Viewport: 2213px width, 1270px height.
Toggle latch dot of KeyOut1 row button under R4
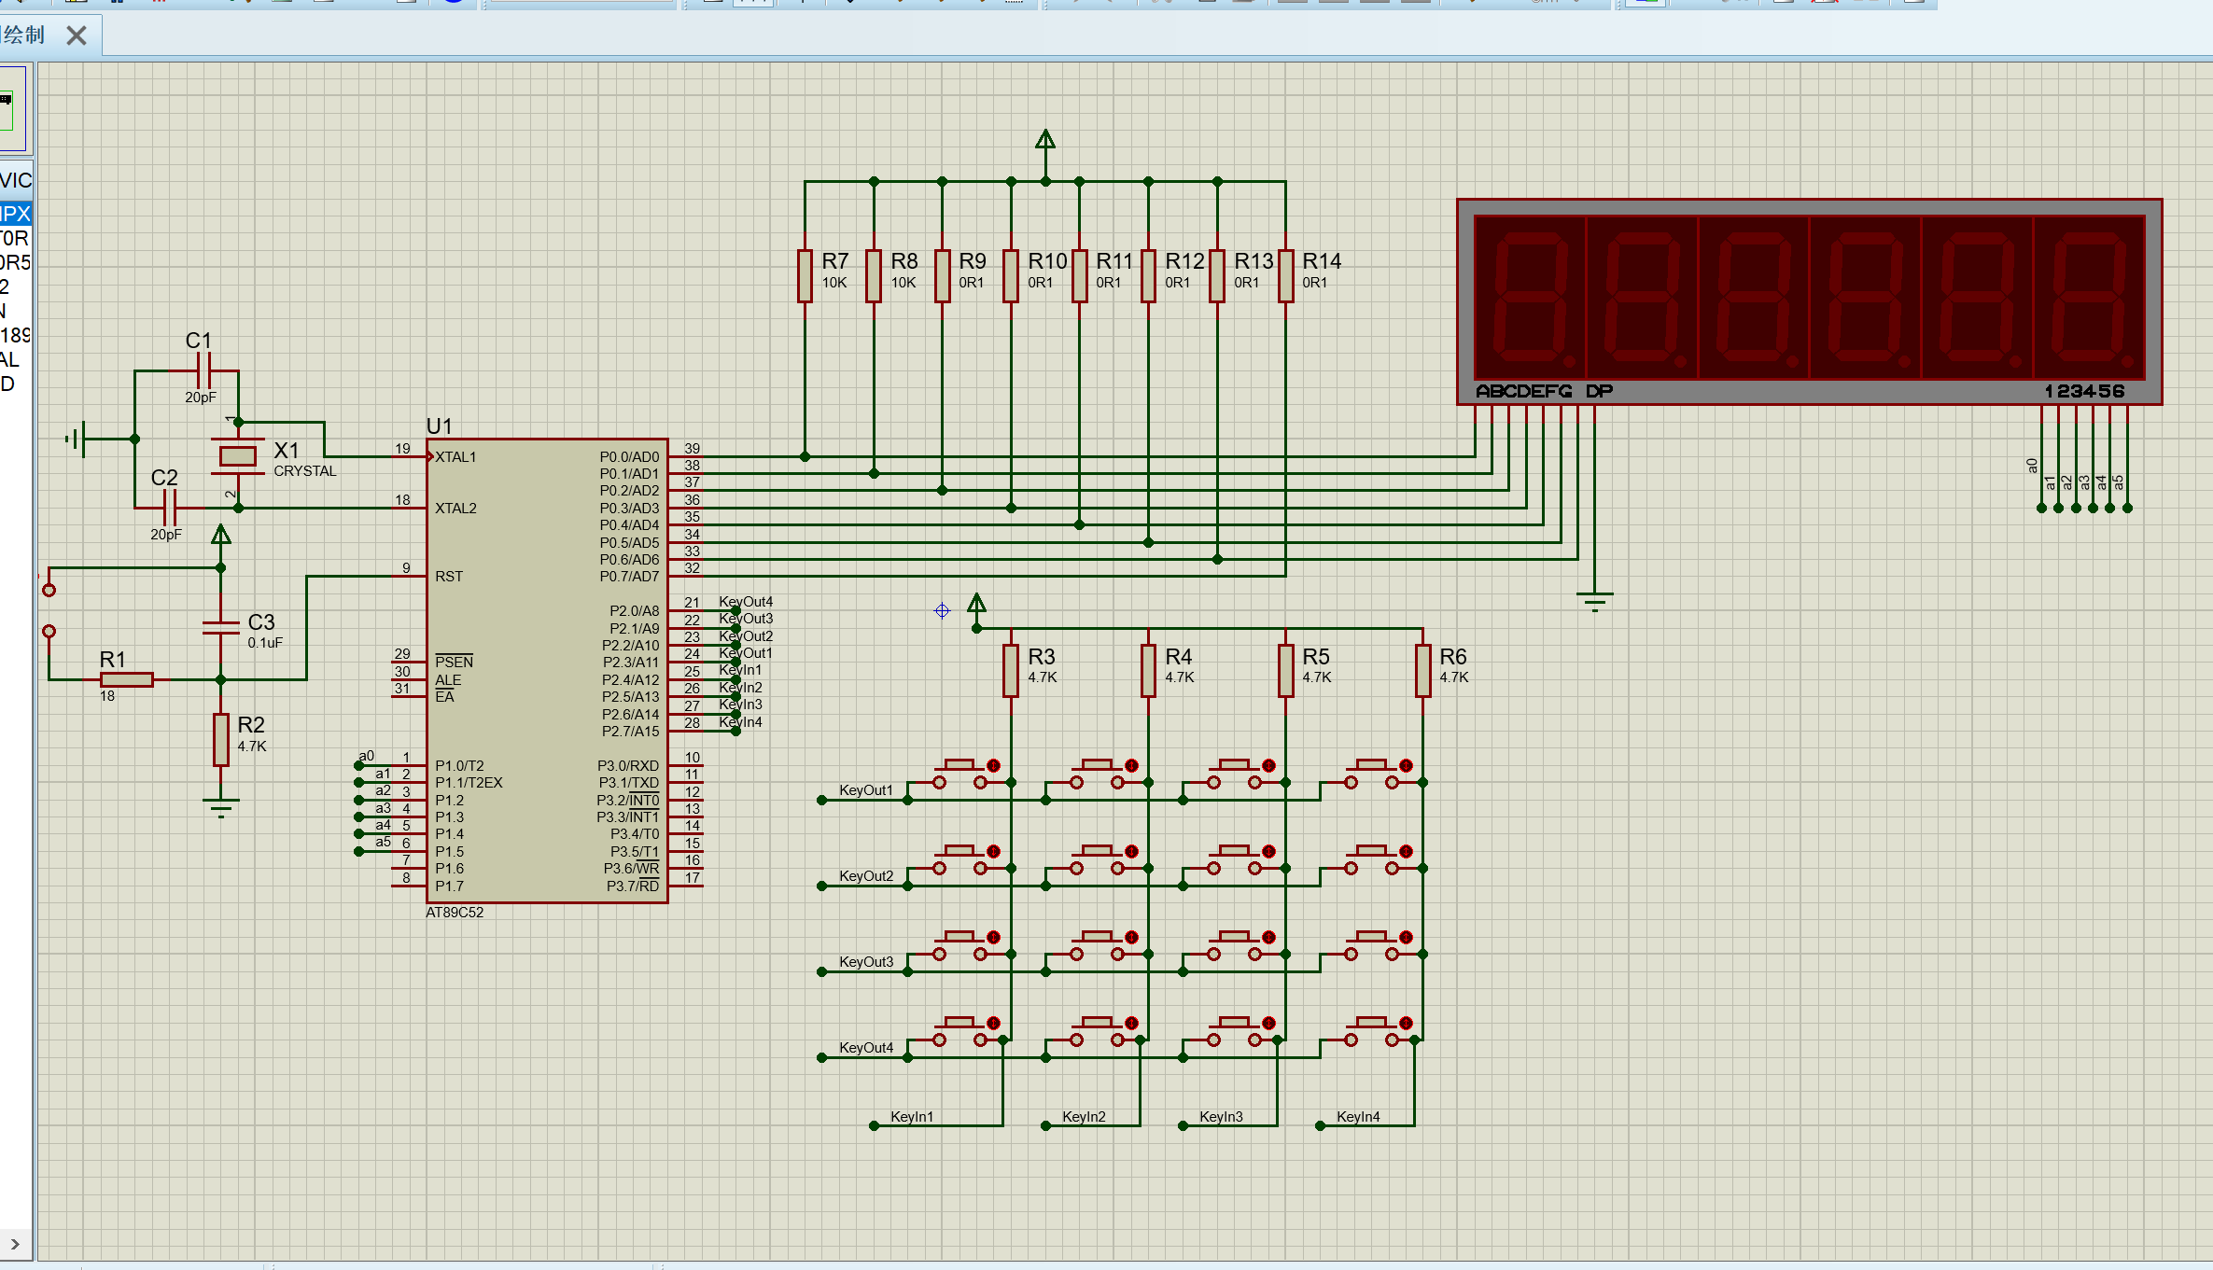(x=1131, y=765)
